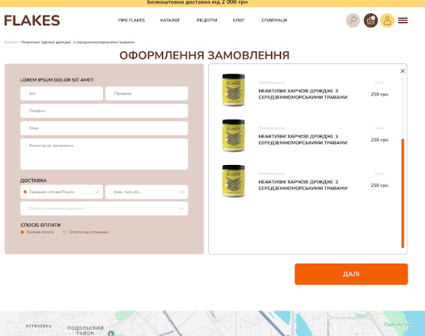Click the first product jar image
Image resolution: width=425 pixels, height=336 pixels.
234,90
